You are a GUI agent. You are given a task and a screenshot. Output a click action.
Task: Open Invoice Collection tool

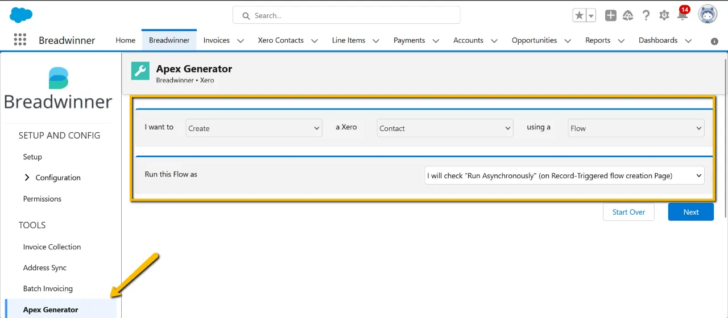(52, 247)
